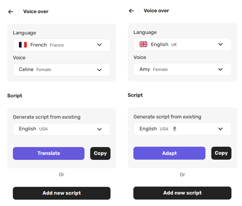This screenshot has height=206, width=242.
Task: Open the French France language dropdown
Action: [x=61, y=45]
